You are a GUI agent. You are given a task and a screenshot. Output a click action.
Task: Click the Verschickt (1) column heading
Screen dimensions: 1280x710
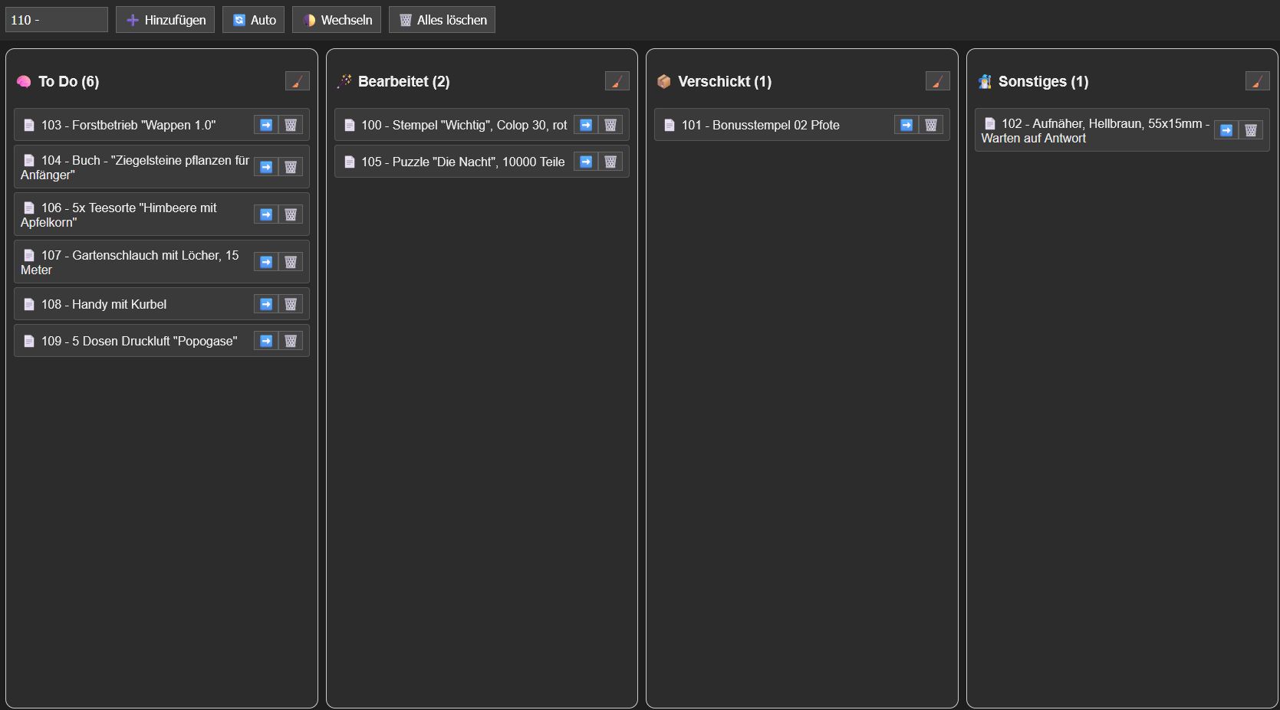(725, 81)
